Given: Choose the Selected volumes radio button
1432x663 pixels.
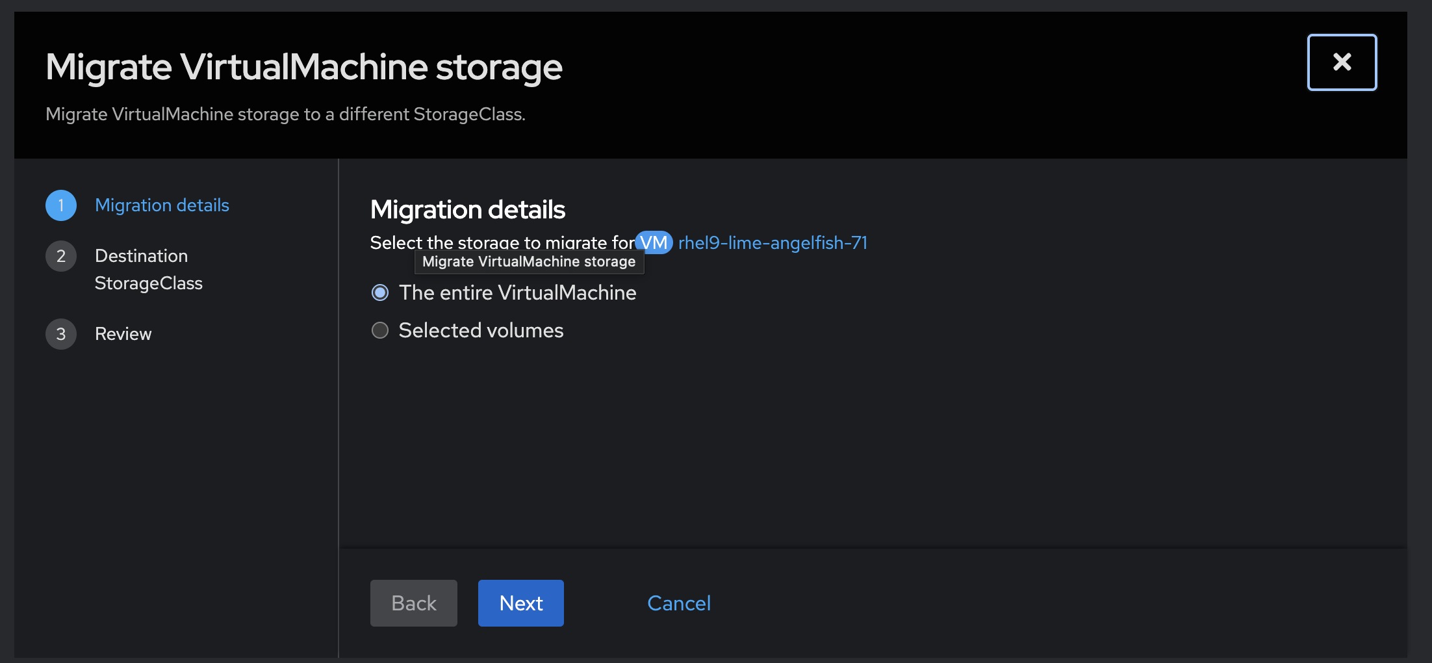Looking at the screenshot, I should click(380, 331).
